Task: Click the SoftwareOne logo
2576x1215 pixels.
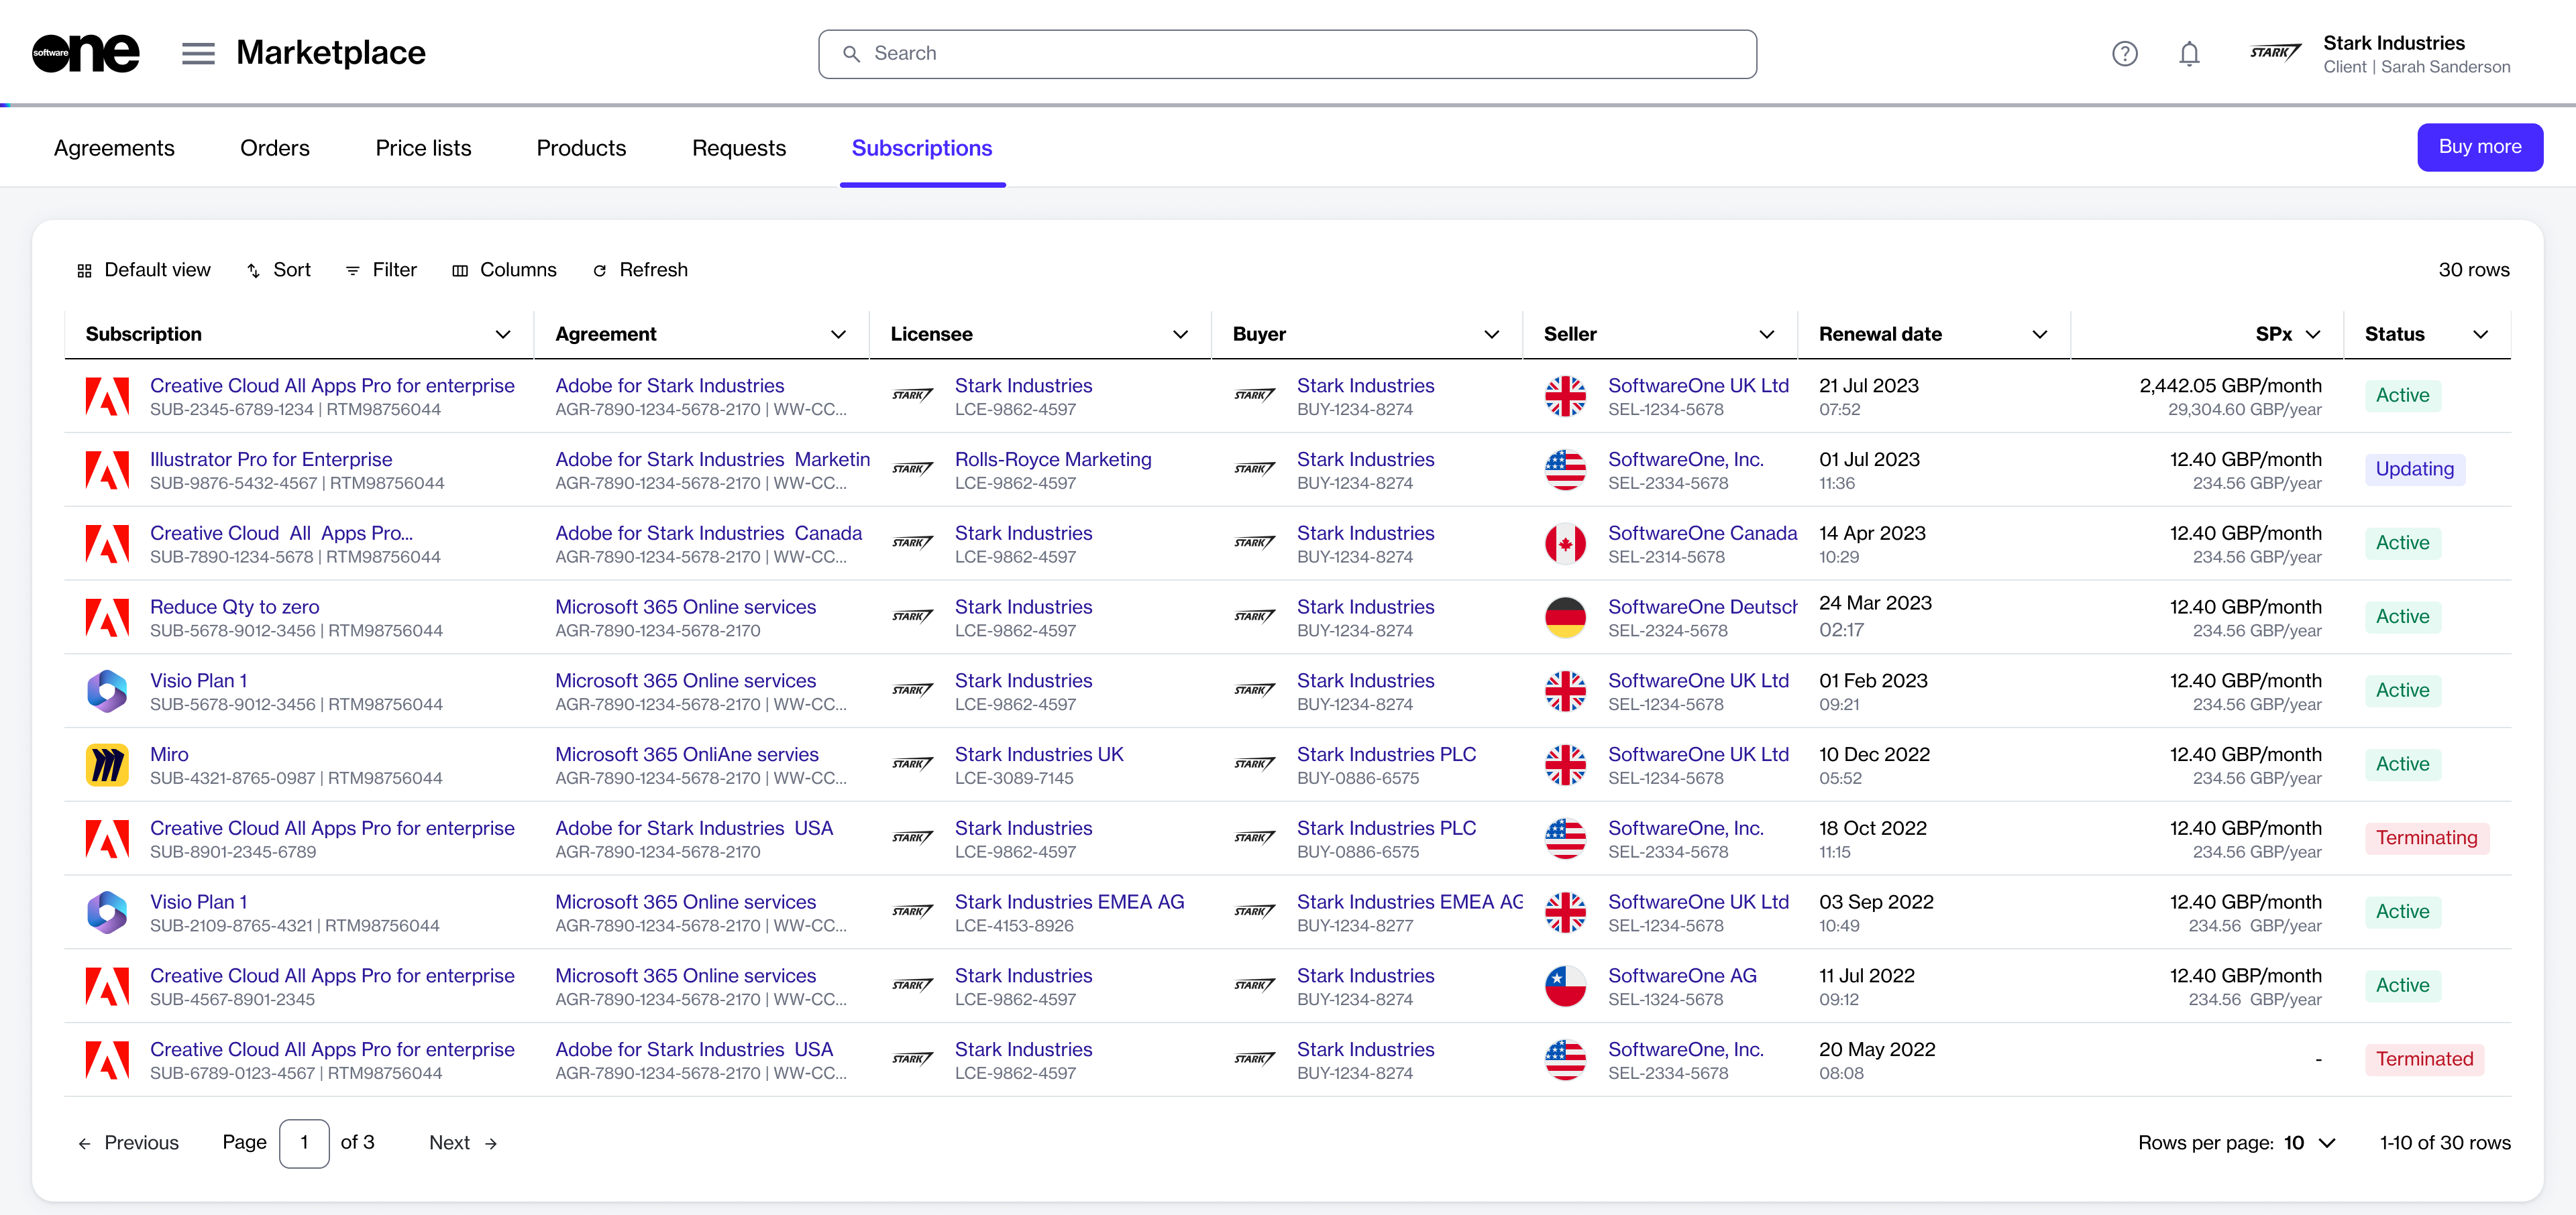Action: (x=86, y=53)
